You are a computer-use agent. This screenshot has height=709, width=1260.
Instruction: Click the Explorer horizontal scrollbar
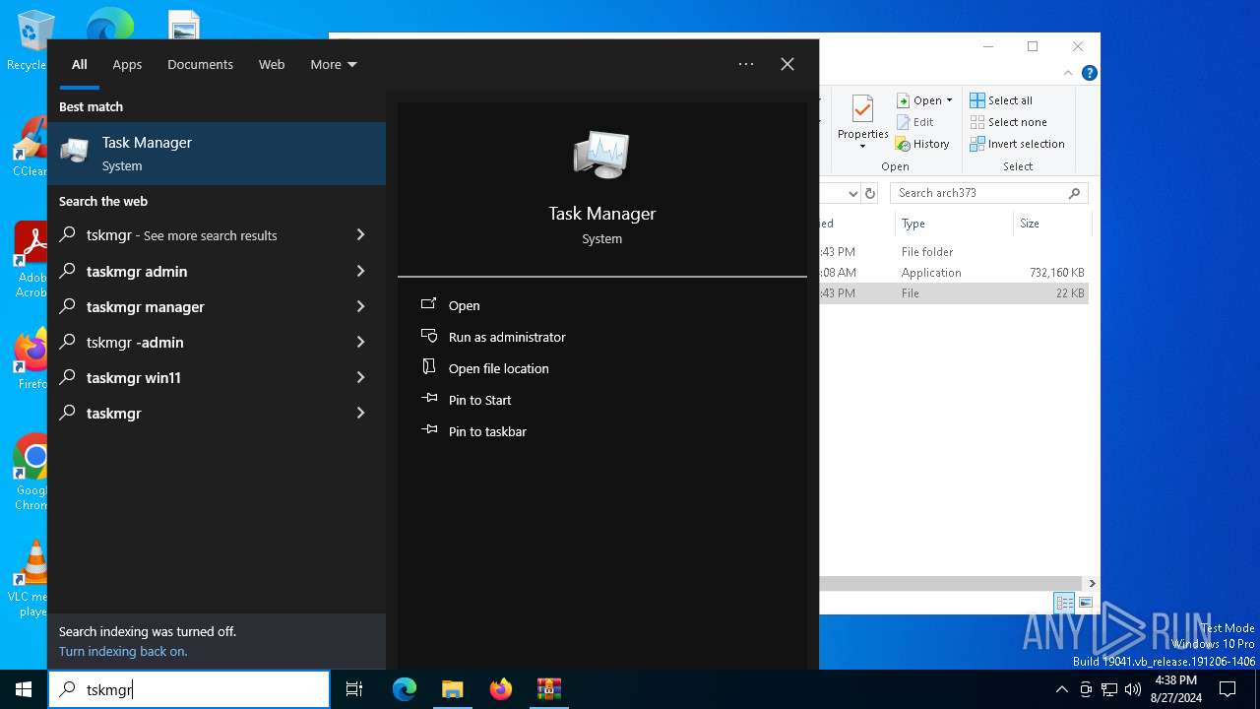[951, 583]
